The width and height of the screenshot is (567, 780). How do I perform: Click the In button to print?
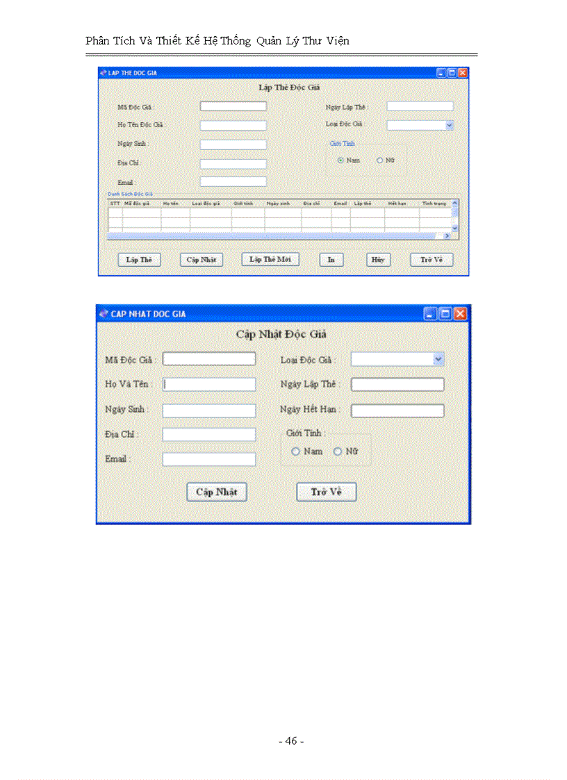331,259
